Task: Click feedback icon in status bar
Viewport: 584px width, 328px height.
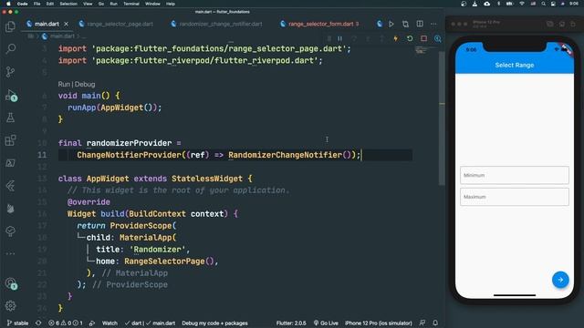Action: (422, 323)
